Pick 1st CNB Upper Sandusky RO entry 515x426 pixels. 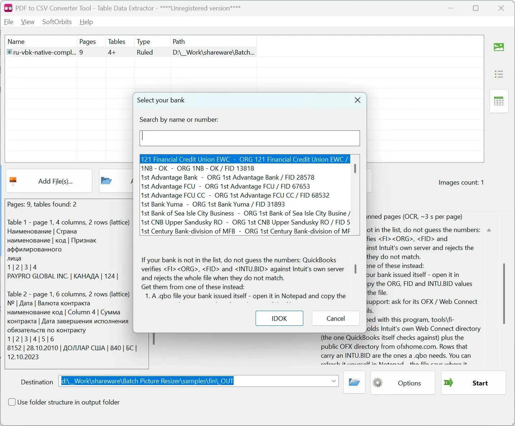(x=245, y=222)
